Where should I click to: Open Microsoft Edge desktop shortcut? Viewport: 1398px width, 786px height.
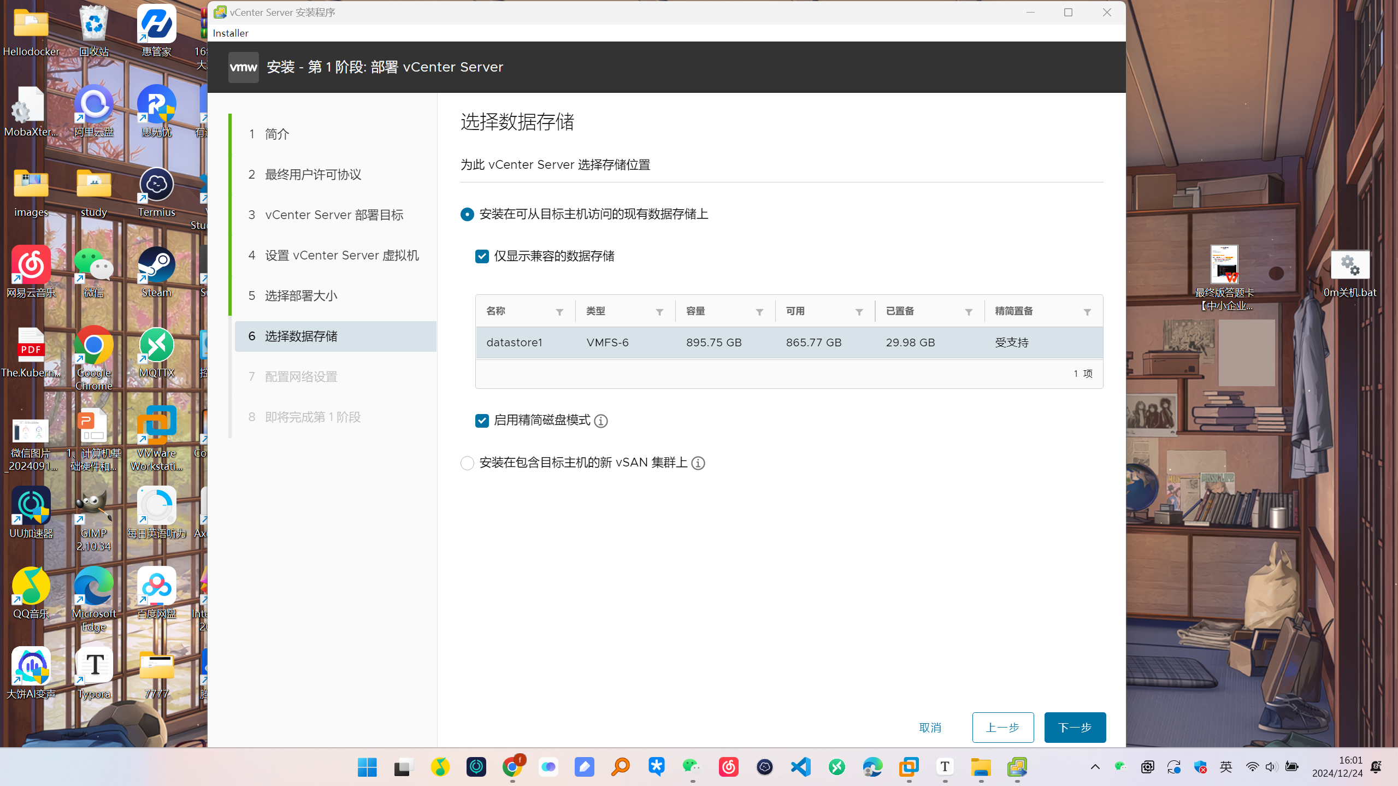point(94,600)
